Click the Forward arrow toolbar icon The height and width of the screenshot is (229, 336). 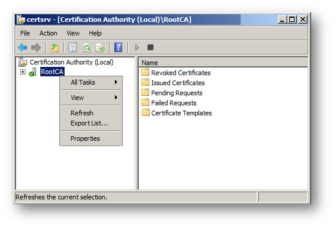36,47
